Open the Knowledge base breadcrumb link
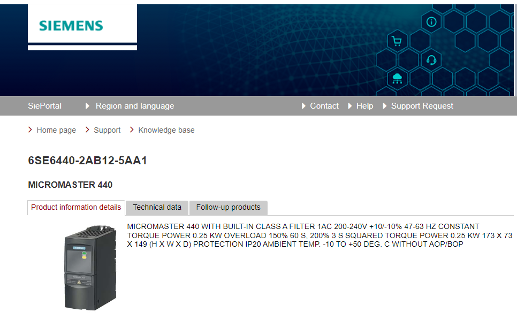The width and height of the screenshot is (517, 320). pyautogui.click(x=166, y=130)
